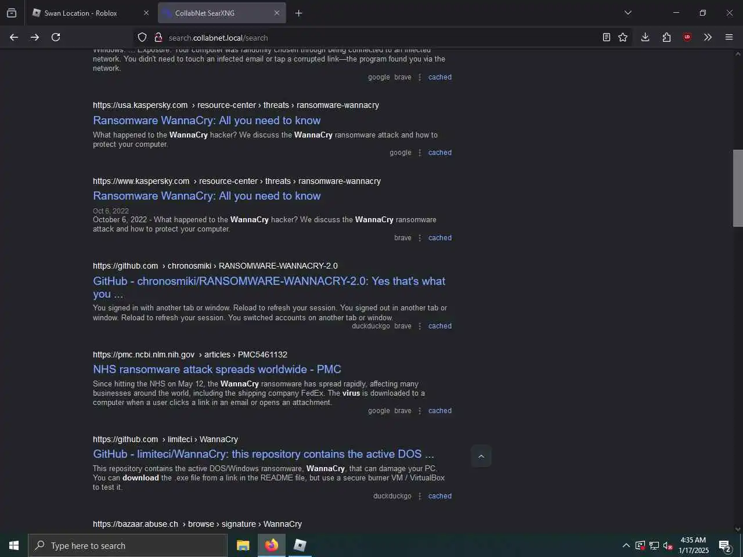Click the Windows taskbar search box
The width and height of the screenshot is (743, 557).
click(128, 545)
